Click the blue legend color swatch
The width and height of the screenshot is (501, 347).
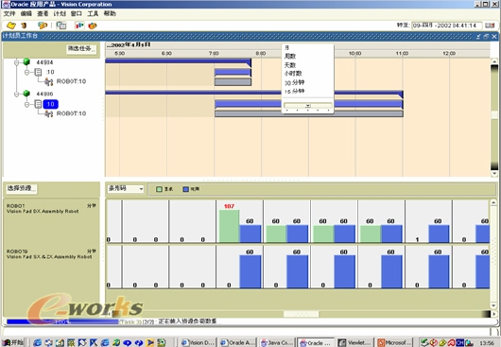[185, 189]
